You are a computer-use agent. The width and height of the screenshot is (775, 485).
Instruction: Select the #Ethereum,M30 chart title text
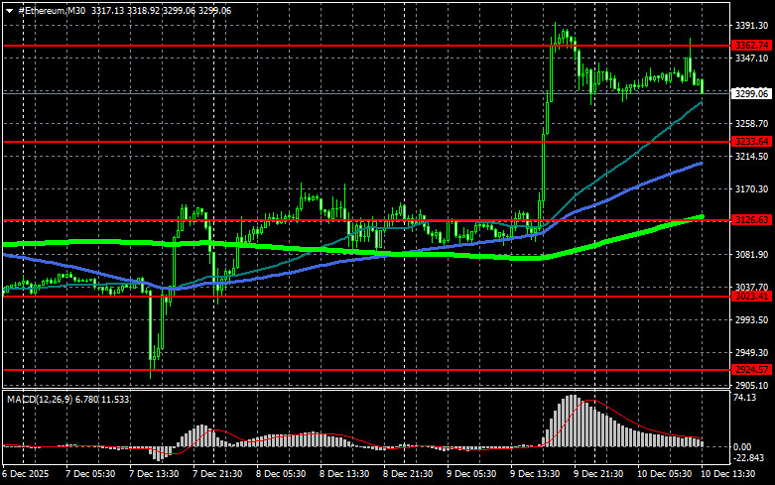pyautogui.click(x=52, y=11)
